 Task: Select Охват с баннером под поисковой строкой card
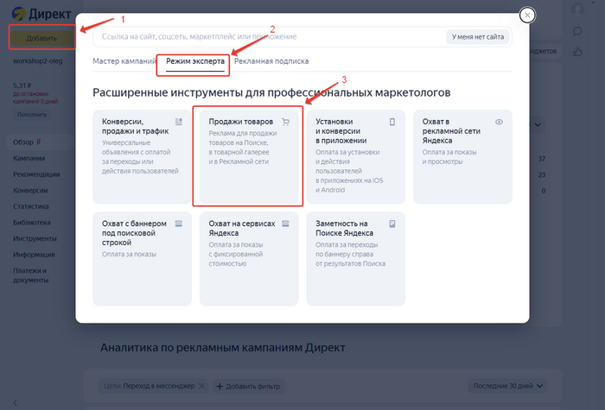[x=142, y=259]
